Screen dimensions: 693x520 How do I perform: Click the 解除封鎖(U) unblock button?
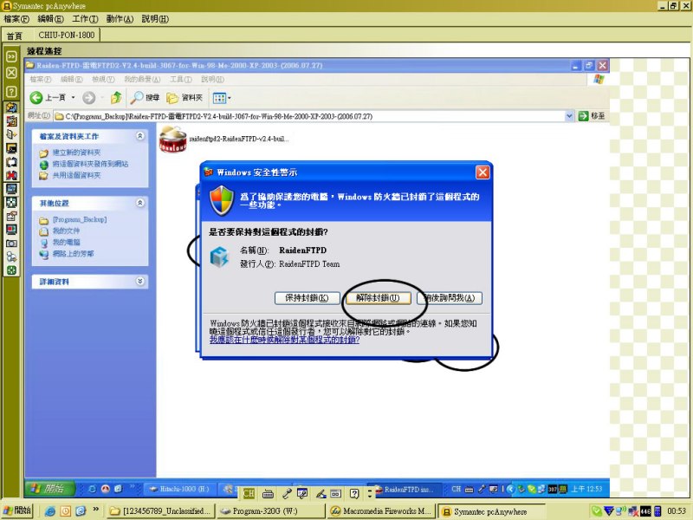tap(378, 298)
